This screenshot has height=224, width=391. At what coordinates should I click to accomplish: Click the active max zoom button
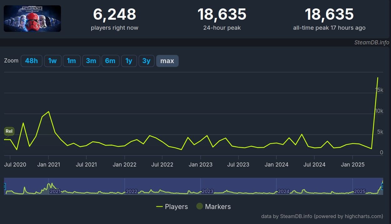167,61
